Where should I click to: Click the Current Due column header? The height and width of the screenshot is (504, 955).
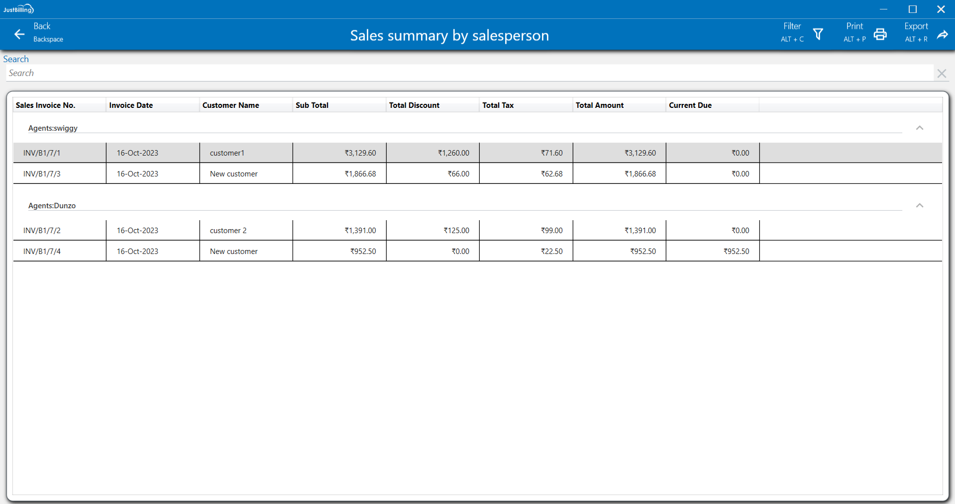(690, 105)
